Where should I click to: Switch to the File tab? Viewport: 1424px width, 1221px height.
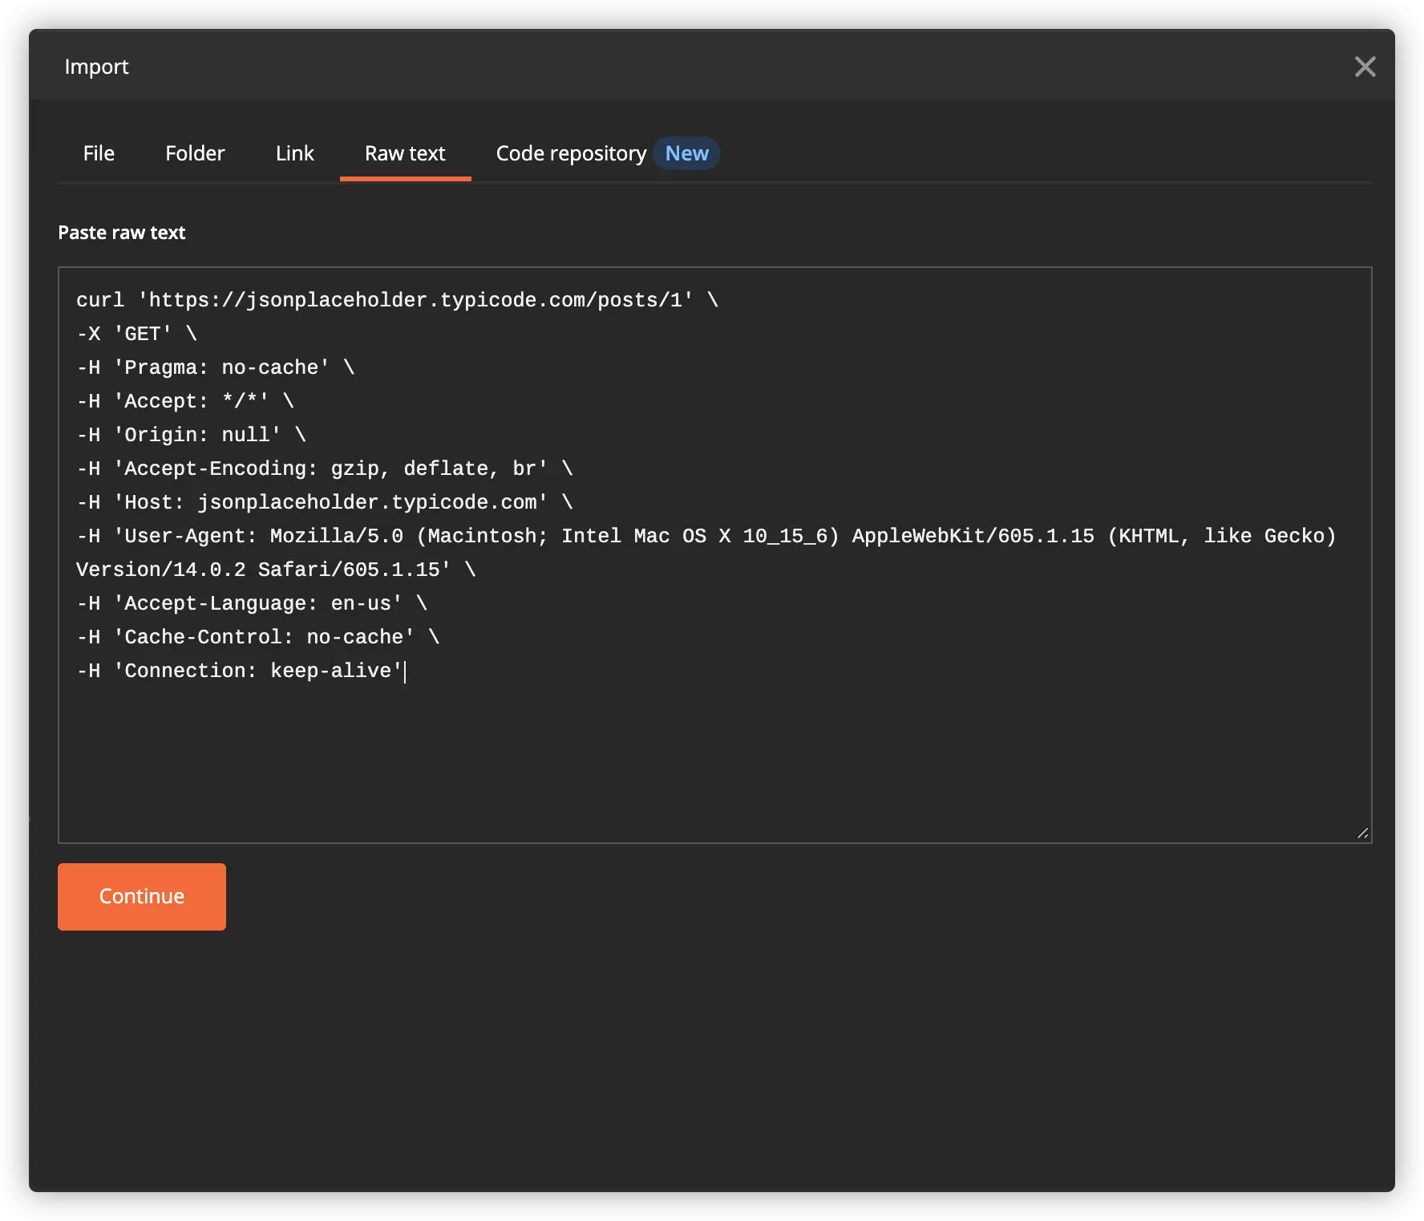99,153
